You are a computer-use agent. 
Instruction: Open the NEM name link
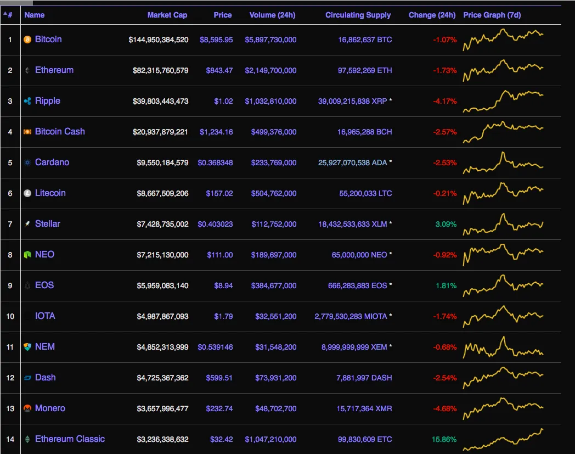tap(45, 347)
